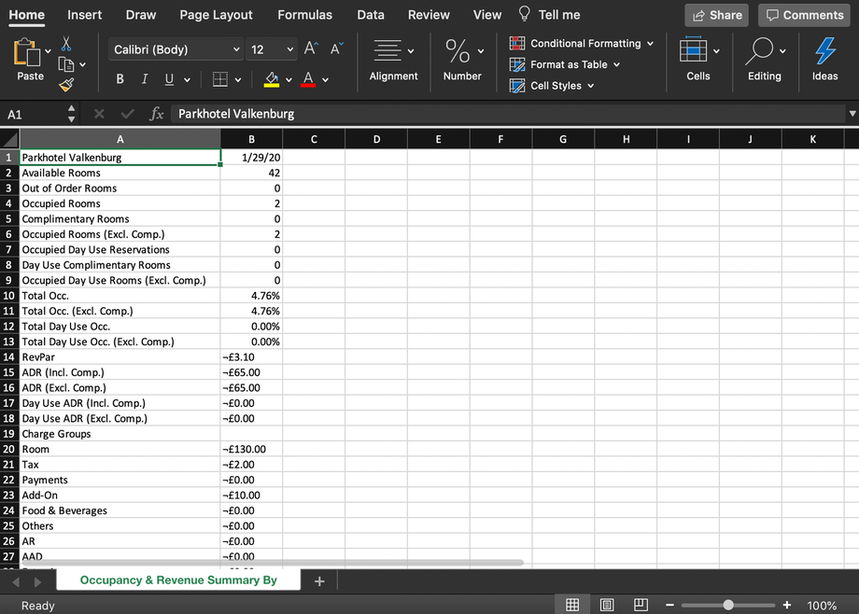Expand Copy options arrow
Screen dimensions: 859x614
click(83, 64)
